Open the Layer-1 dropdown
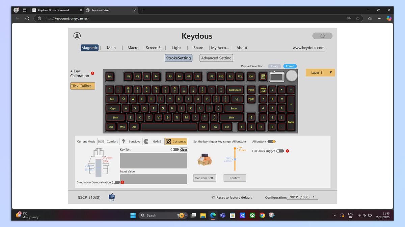This screenshot has height=227, width=405. tap(320, 72)
